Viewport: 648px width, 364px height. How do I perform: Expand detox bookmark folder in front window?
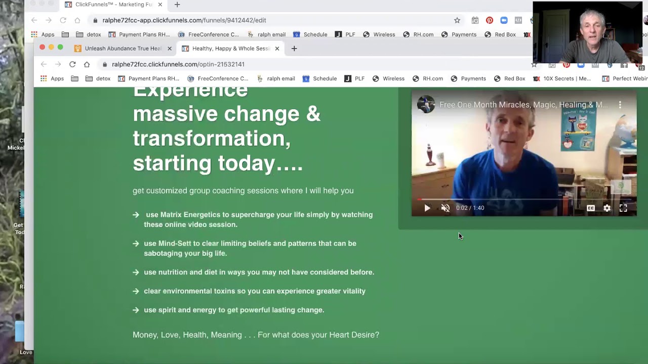coord(99,78)
